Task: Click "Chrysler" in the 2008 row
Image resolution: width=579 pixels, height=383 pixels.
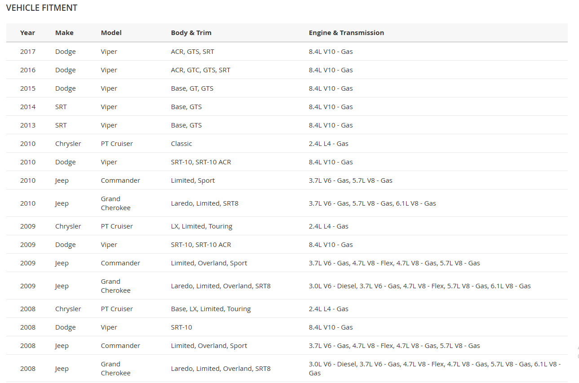Action: click(x=68, y=309)
